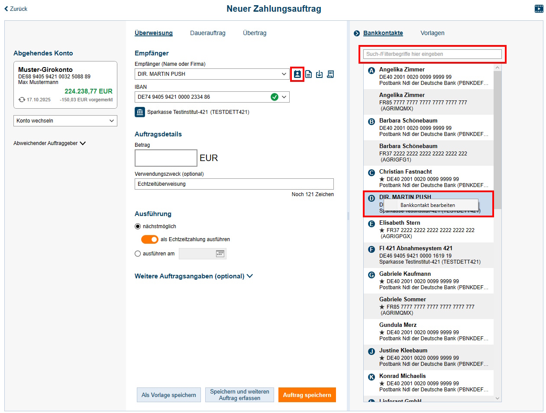Click the download icon beside the Empfänger field
Screen dimensions: 546x413
click(319, 74)
